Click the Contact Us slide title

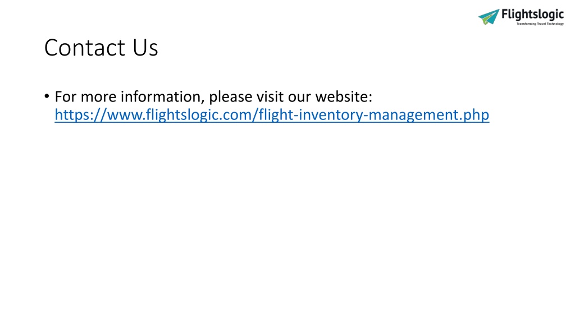point(101,48)
